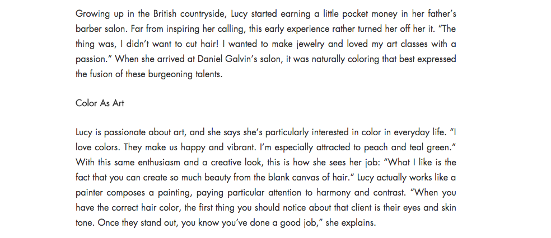Viewport: 551px width, 238px height.
Task: Click the words 'skin' at line end
Action: tap(449, 208)
